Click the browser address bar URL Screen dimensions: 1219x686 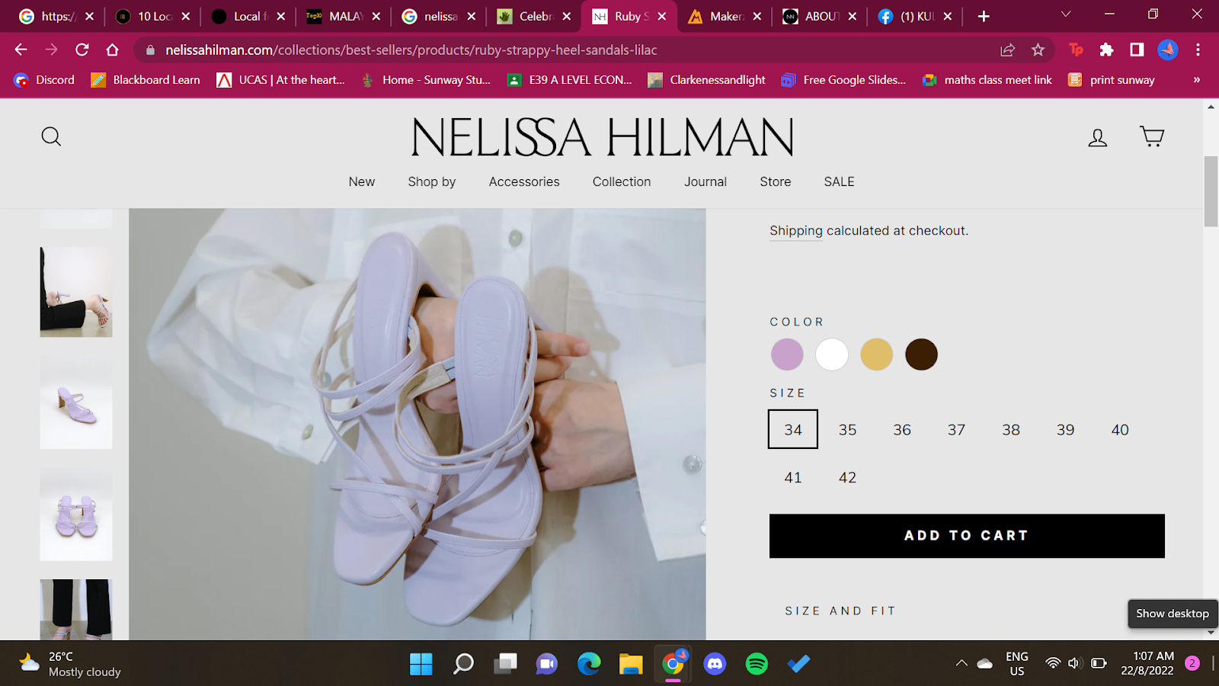coord(411,50)
